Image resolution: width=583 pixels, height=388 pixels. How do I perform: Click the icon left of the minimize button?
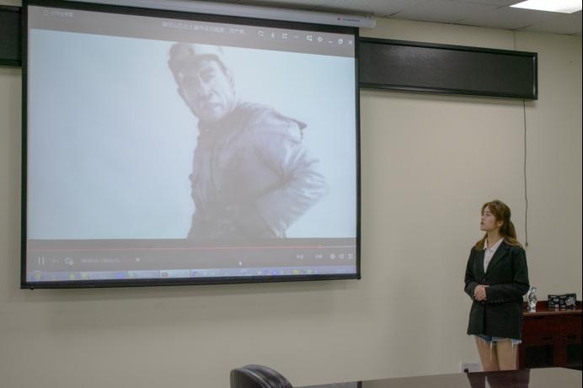(x=319, y=39)
